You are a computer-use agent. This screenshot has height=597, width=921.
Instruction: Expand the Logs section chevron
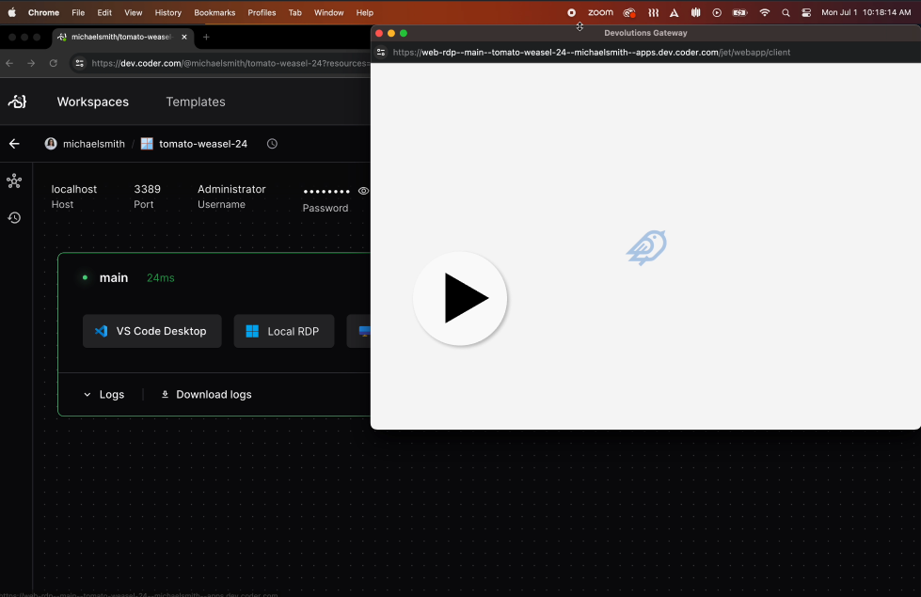click(x=87, y=394)
